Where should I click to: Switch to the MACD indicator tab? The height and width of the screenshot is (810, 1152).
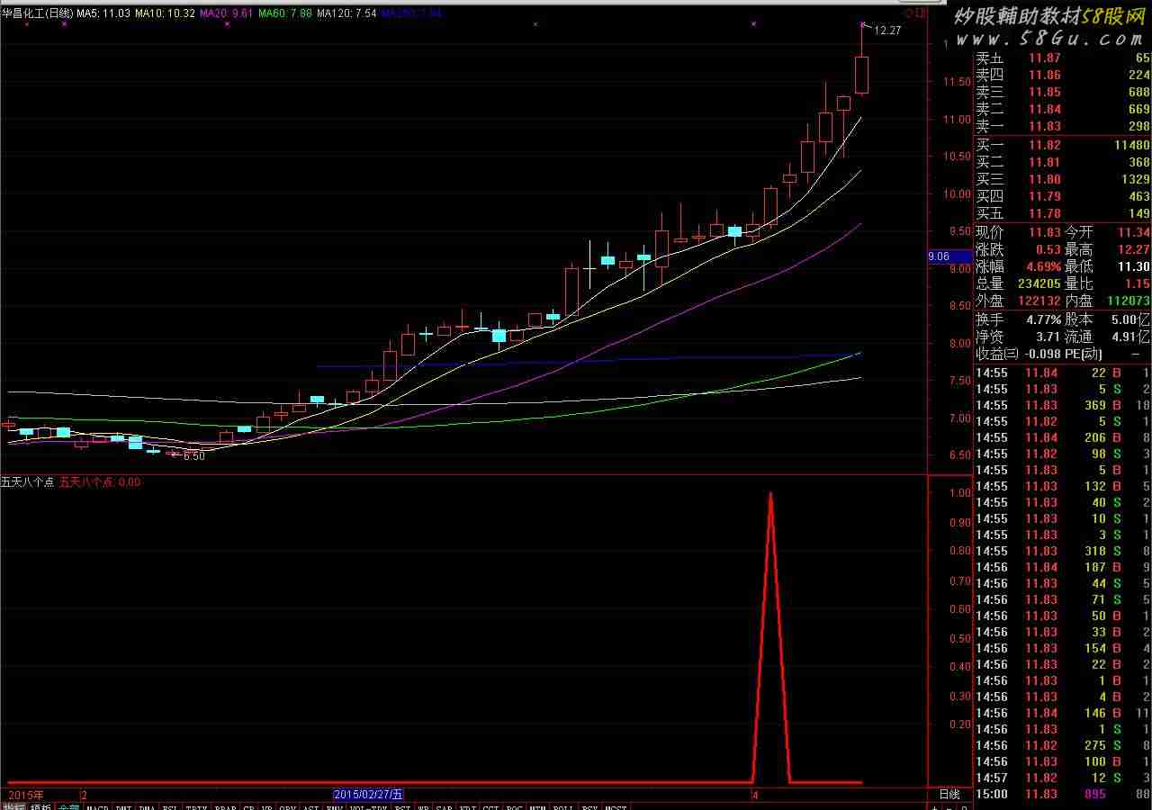[x=97, y=807]
